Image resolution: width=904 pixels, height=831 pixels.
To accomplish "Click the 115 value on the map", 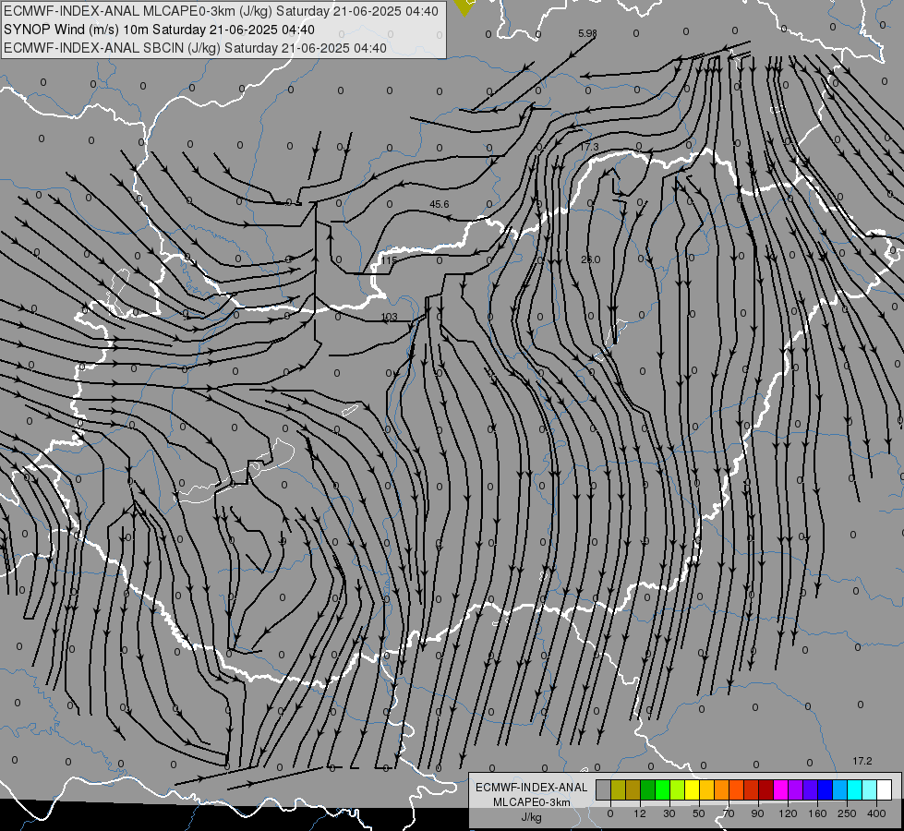I will pyautogui.click(x=389, y=260).
